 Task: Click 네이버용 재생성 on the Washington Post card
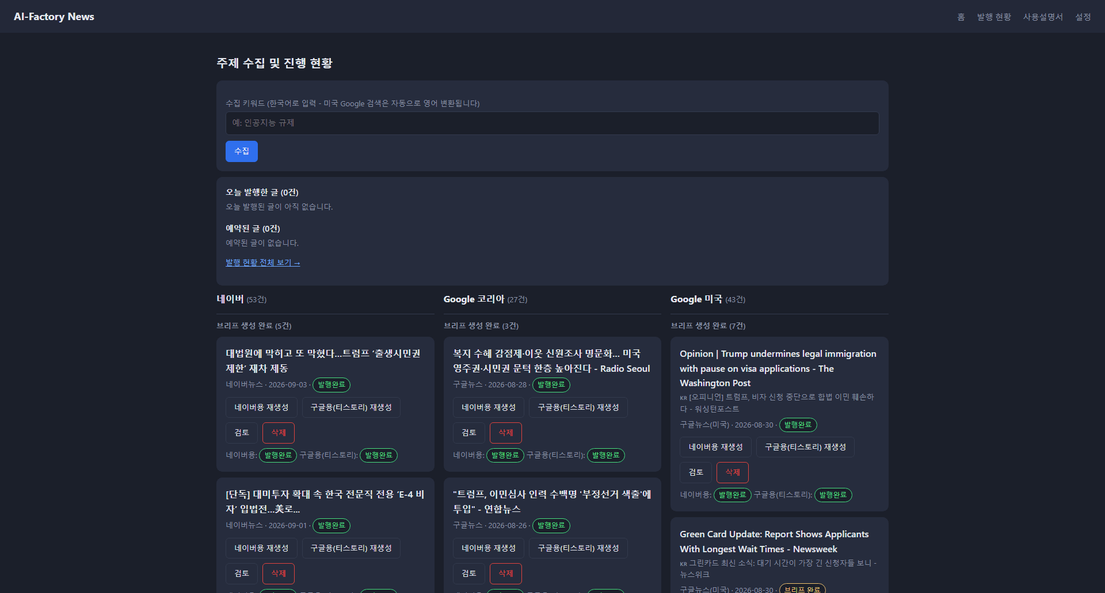pyautogui.click(x=716, y=447)
